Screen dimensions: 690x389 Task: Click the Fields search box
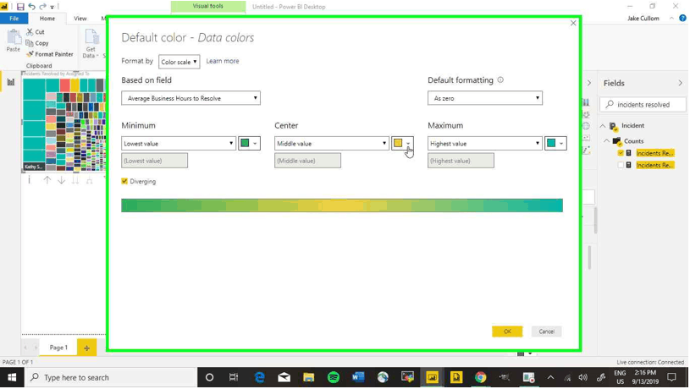pyautogui.click(x=643, y=105)
